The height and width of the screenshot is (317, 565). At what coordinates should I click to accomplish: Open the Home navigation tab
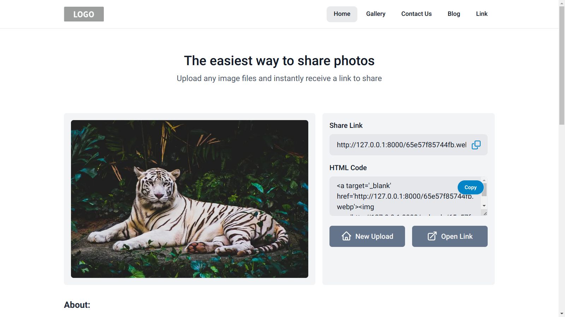click(x=342, y=14)
